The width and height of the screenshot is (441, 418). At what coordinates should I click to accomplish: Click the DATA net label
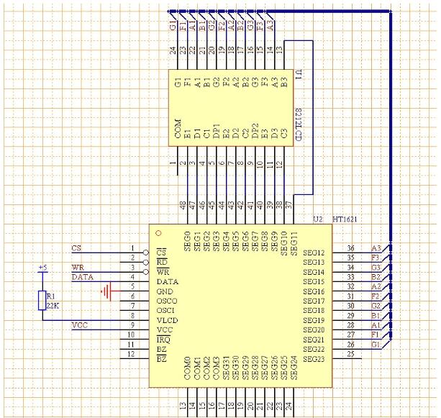click(81, 277)
